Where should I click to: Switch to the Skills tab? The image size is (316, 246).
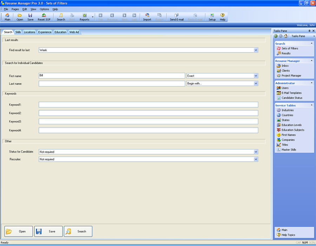coord(18,32)
